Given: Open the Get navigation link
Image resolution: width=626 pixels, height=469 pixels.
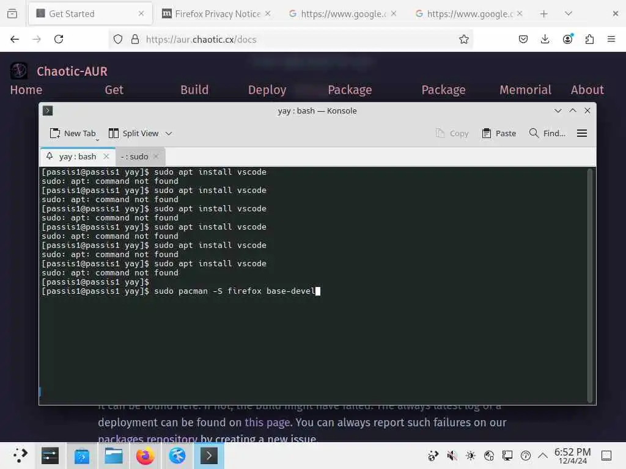Looking at the screenshot, I should 114,90.
